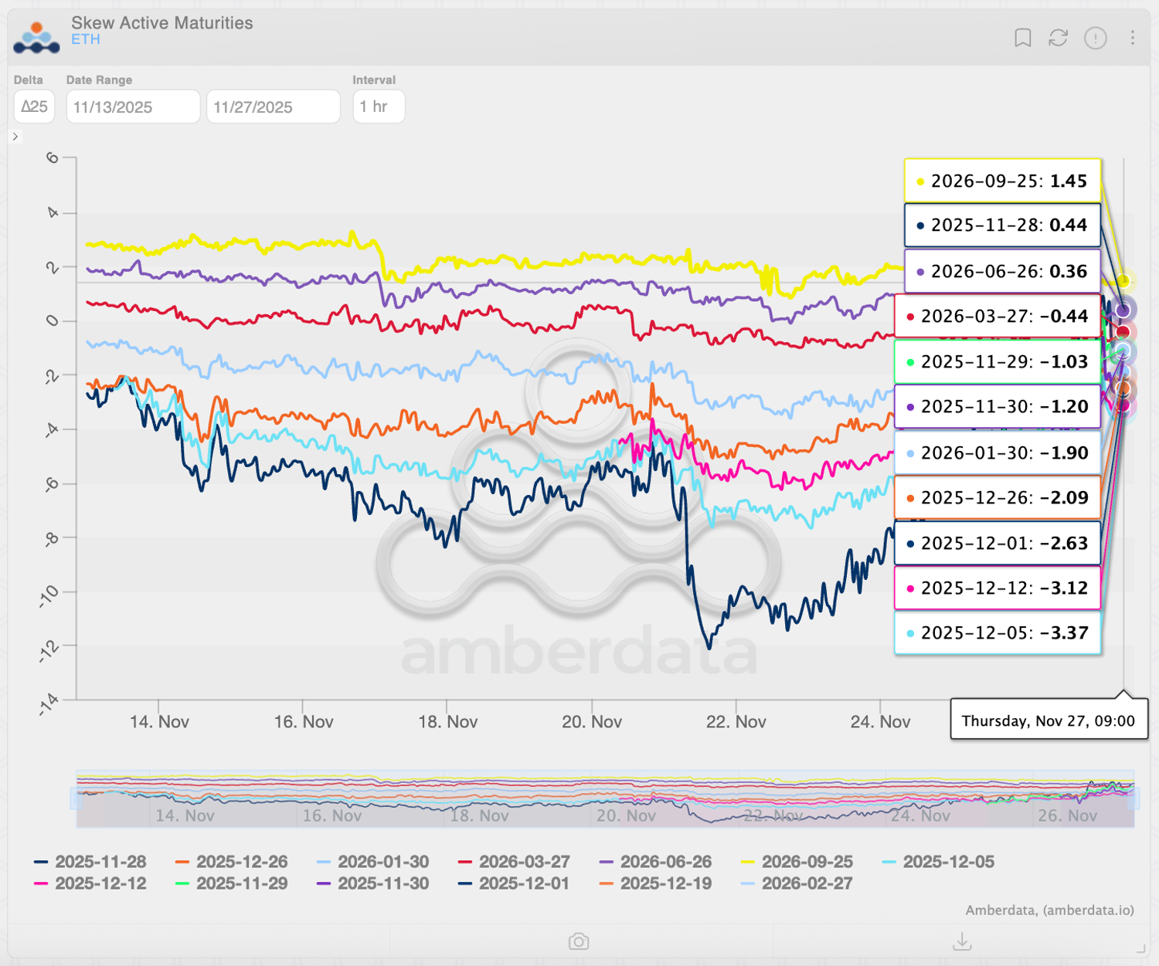Click the bookmark icon in header

[1022, 38]
